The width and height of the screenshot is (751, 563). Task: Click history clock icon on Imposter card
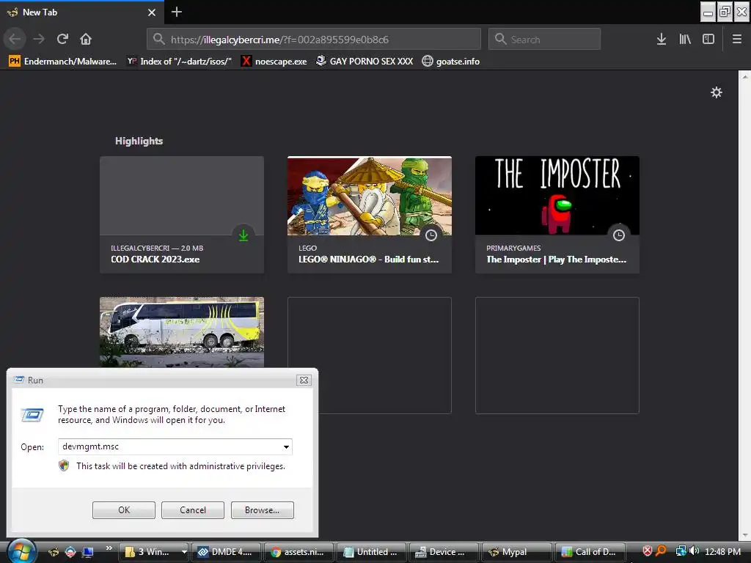tap(619, 235)
